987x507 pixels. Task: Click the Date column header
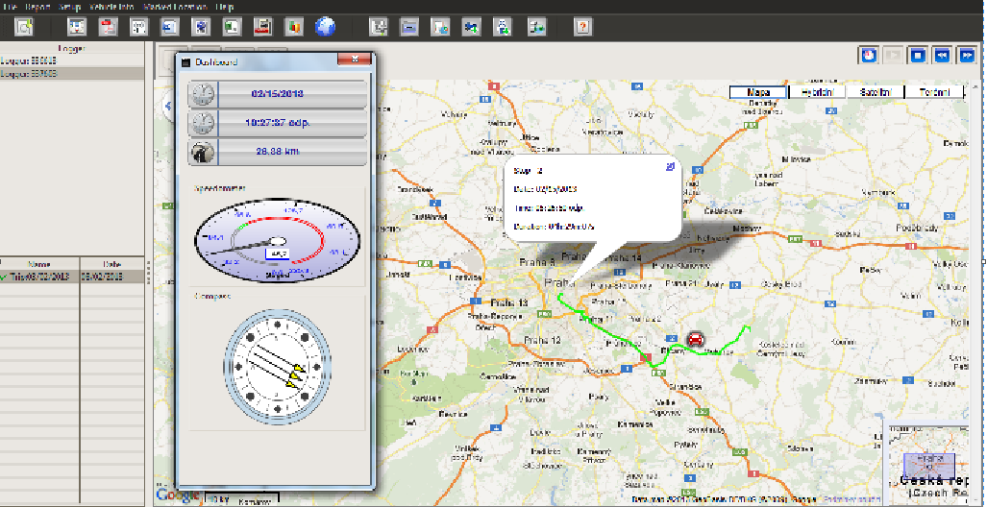coord(112,264)
